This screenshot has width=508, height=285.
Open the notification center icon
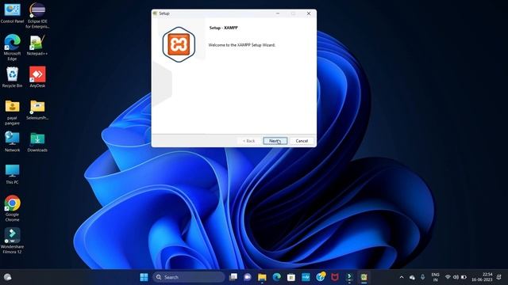[x=499, y=277]
